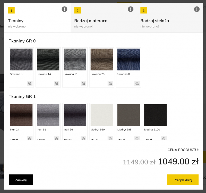Enlarge the Sawana 25 fabric sample
Image resolution: width=206 pixels, height=193 pixels.
[x=110, y=83]
